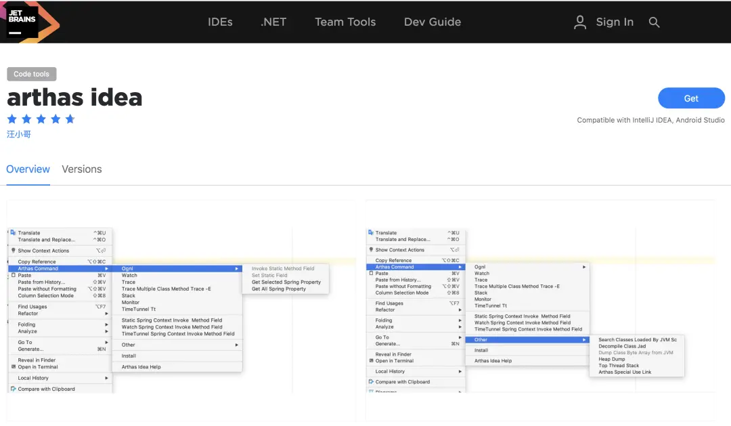Click the third rating star
The width and height of the screenshot is (731, 426).
pyautogui.click(x=41, y=119)
